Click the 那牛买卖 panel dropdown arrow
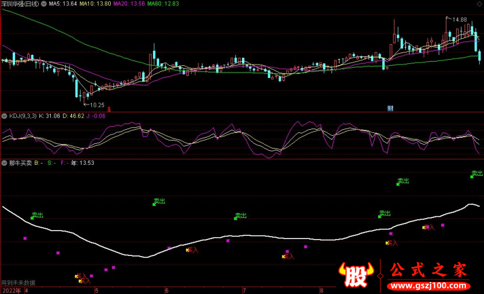Screen dimensions: 484x294 point(4,163)
